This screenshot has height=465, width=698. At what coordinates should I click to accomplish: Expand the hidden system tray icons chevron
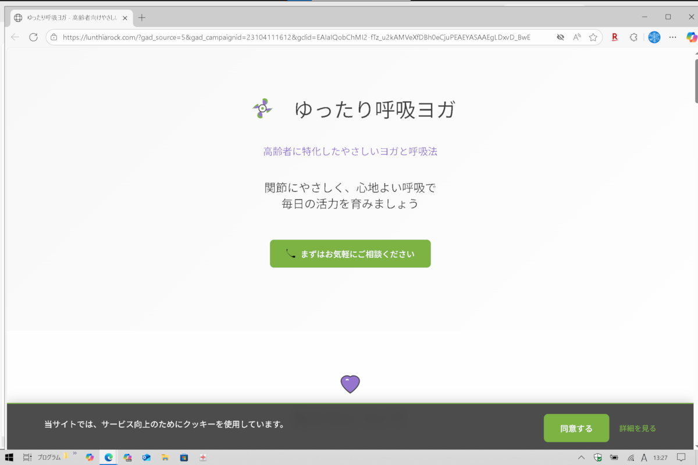(581, 457)
